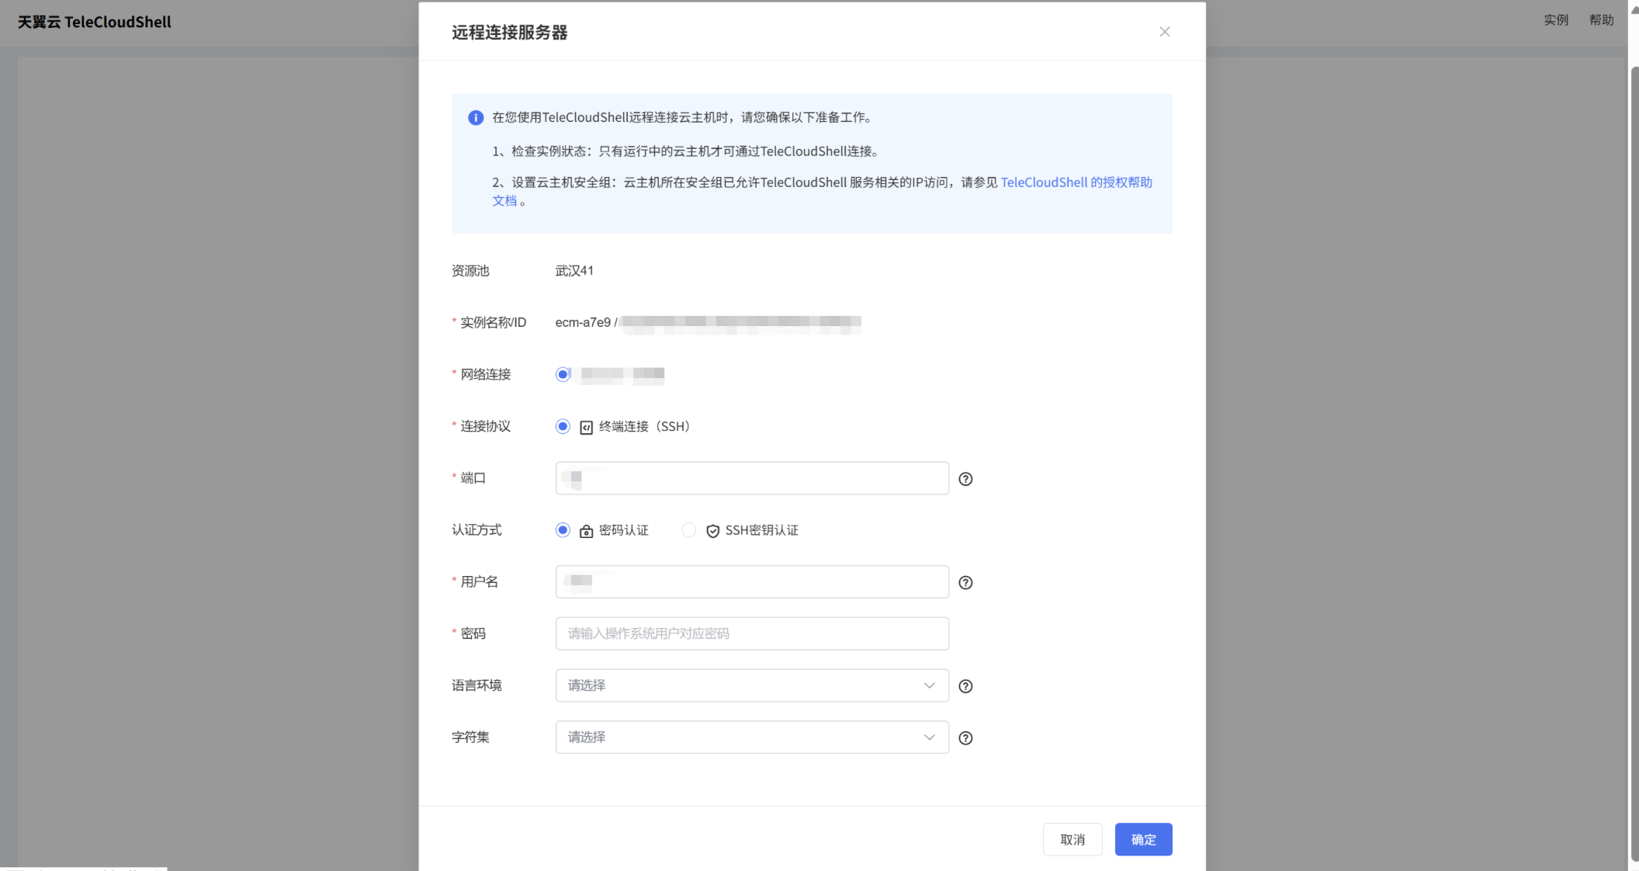Click the SSH terminal icon beside 终端连接
This screenshot has height=871, width=1639.
coord(587,428)
